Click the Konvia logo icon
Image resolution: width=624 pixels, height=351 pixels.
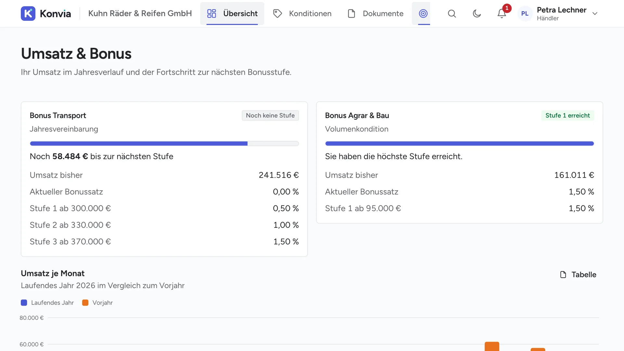(x=28, y=13)
